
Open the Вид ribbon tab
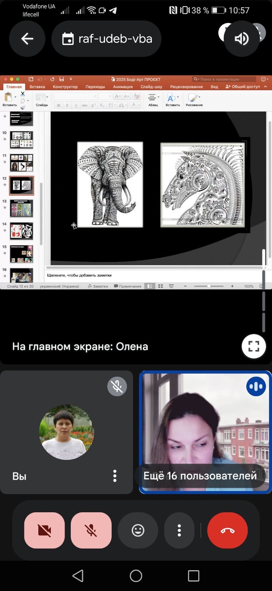tap(215, 87)
